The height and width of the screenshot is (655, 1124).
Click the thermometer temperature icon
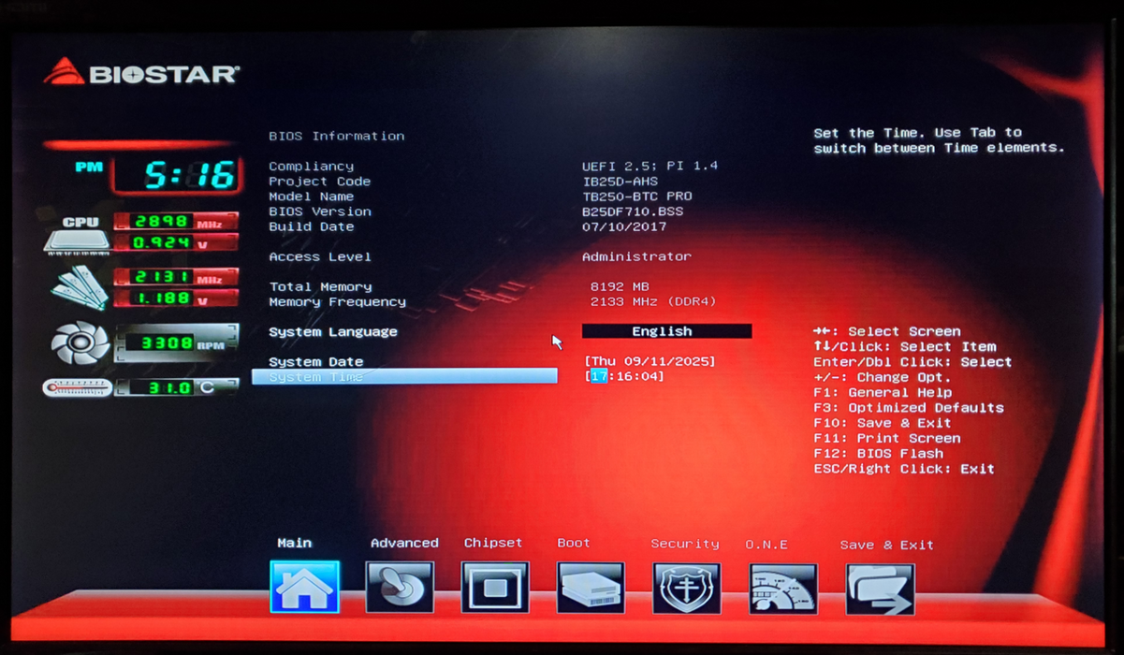click(x=77, y=387)
